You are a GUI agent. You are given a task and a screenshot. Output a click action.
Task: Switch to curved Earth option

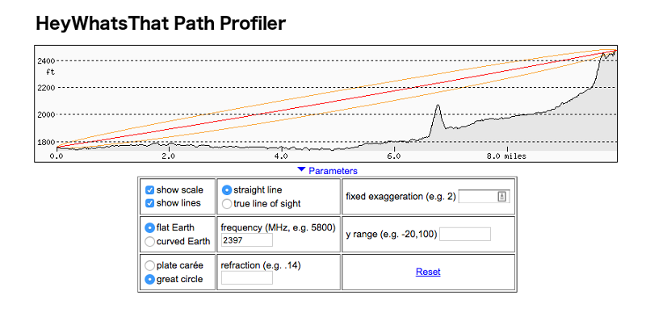149,241
